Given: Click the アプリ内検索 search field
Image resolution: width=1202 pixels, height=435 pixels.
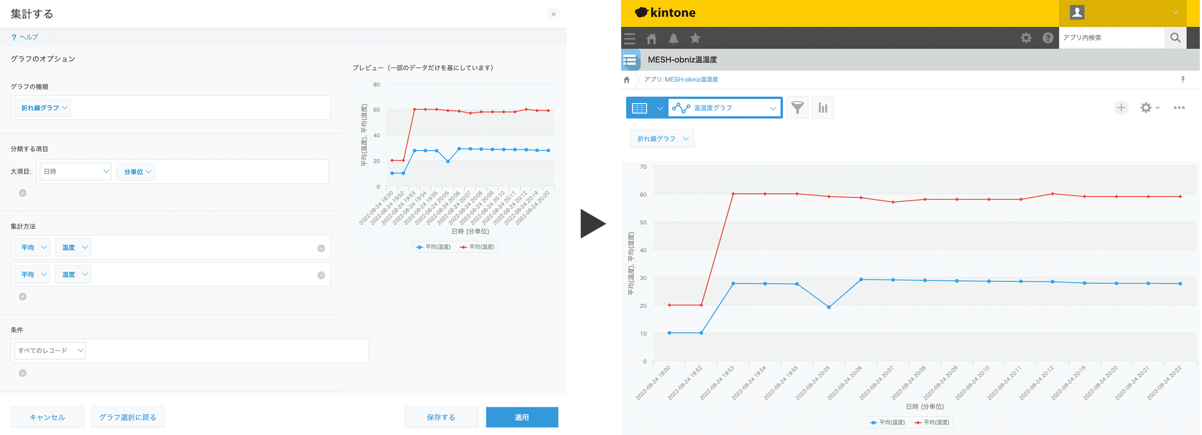Looking at the screenshot, I should tap(1111, 38).
